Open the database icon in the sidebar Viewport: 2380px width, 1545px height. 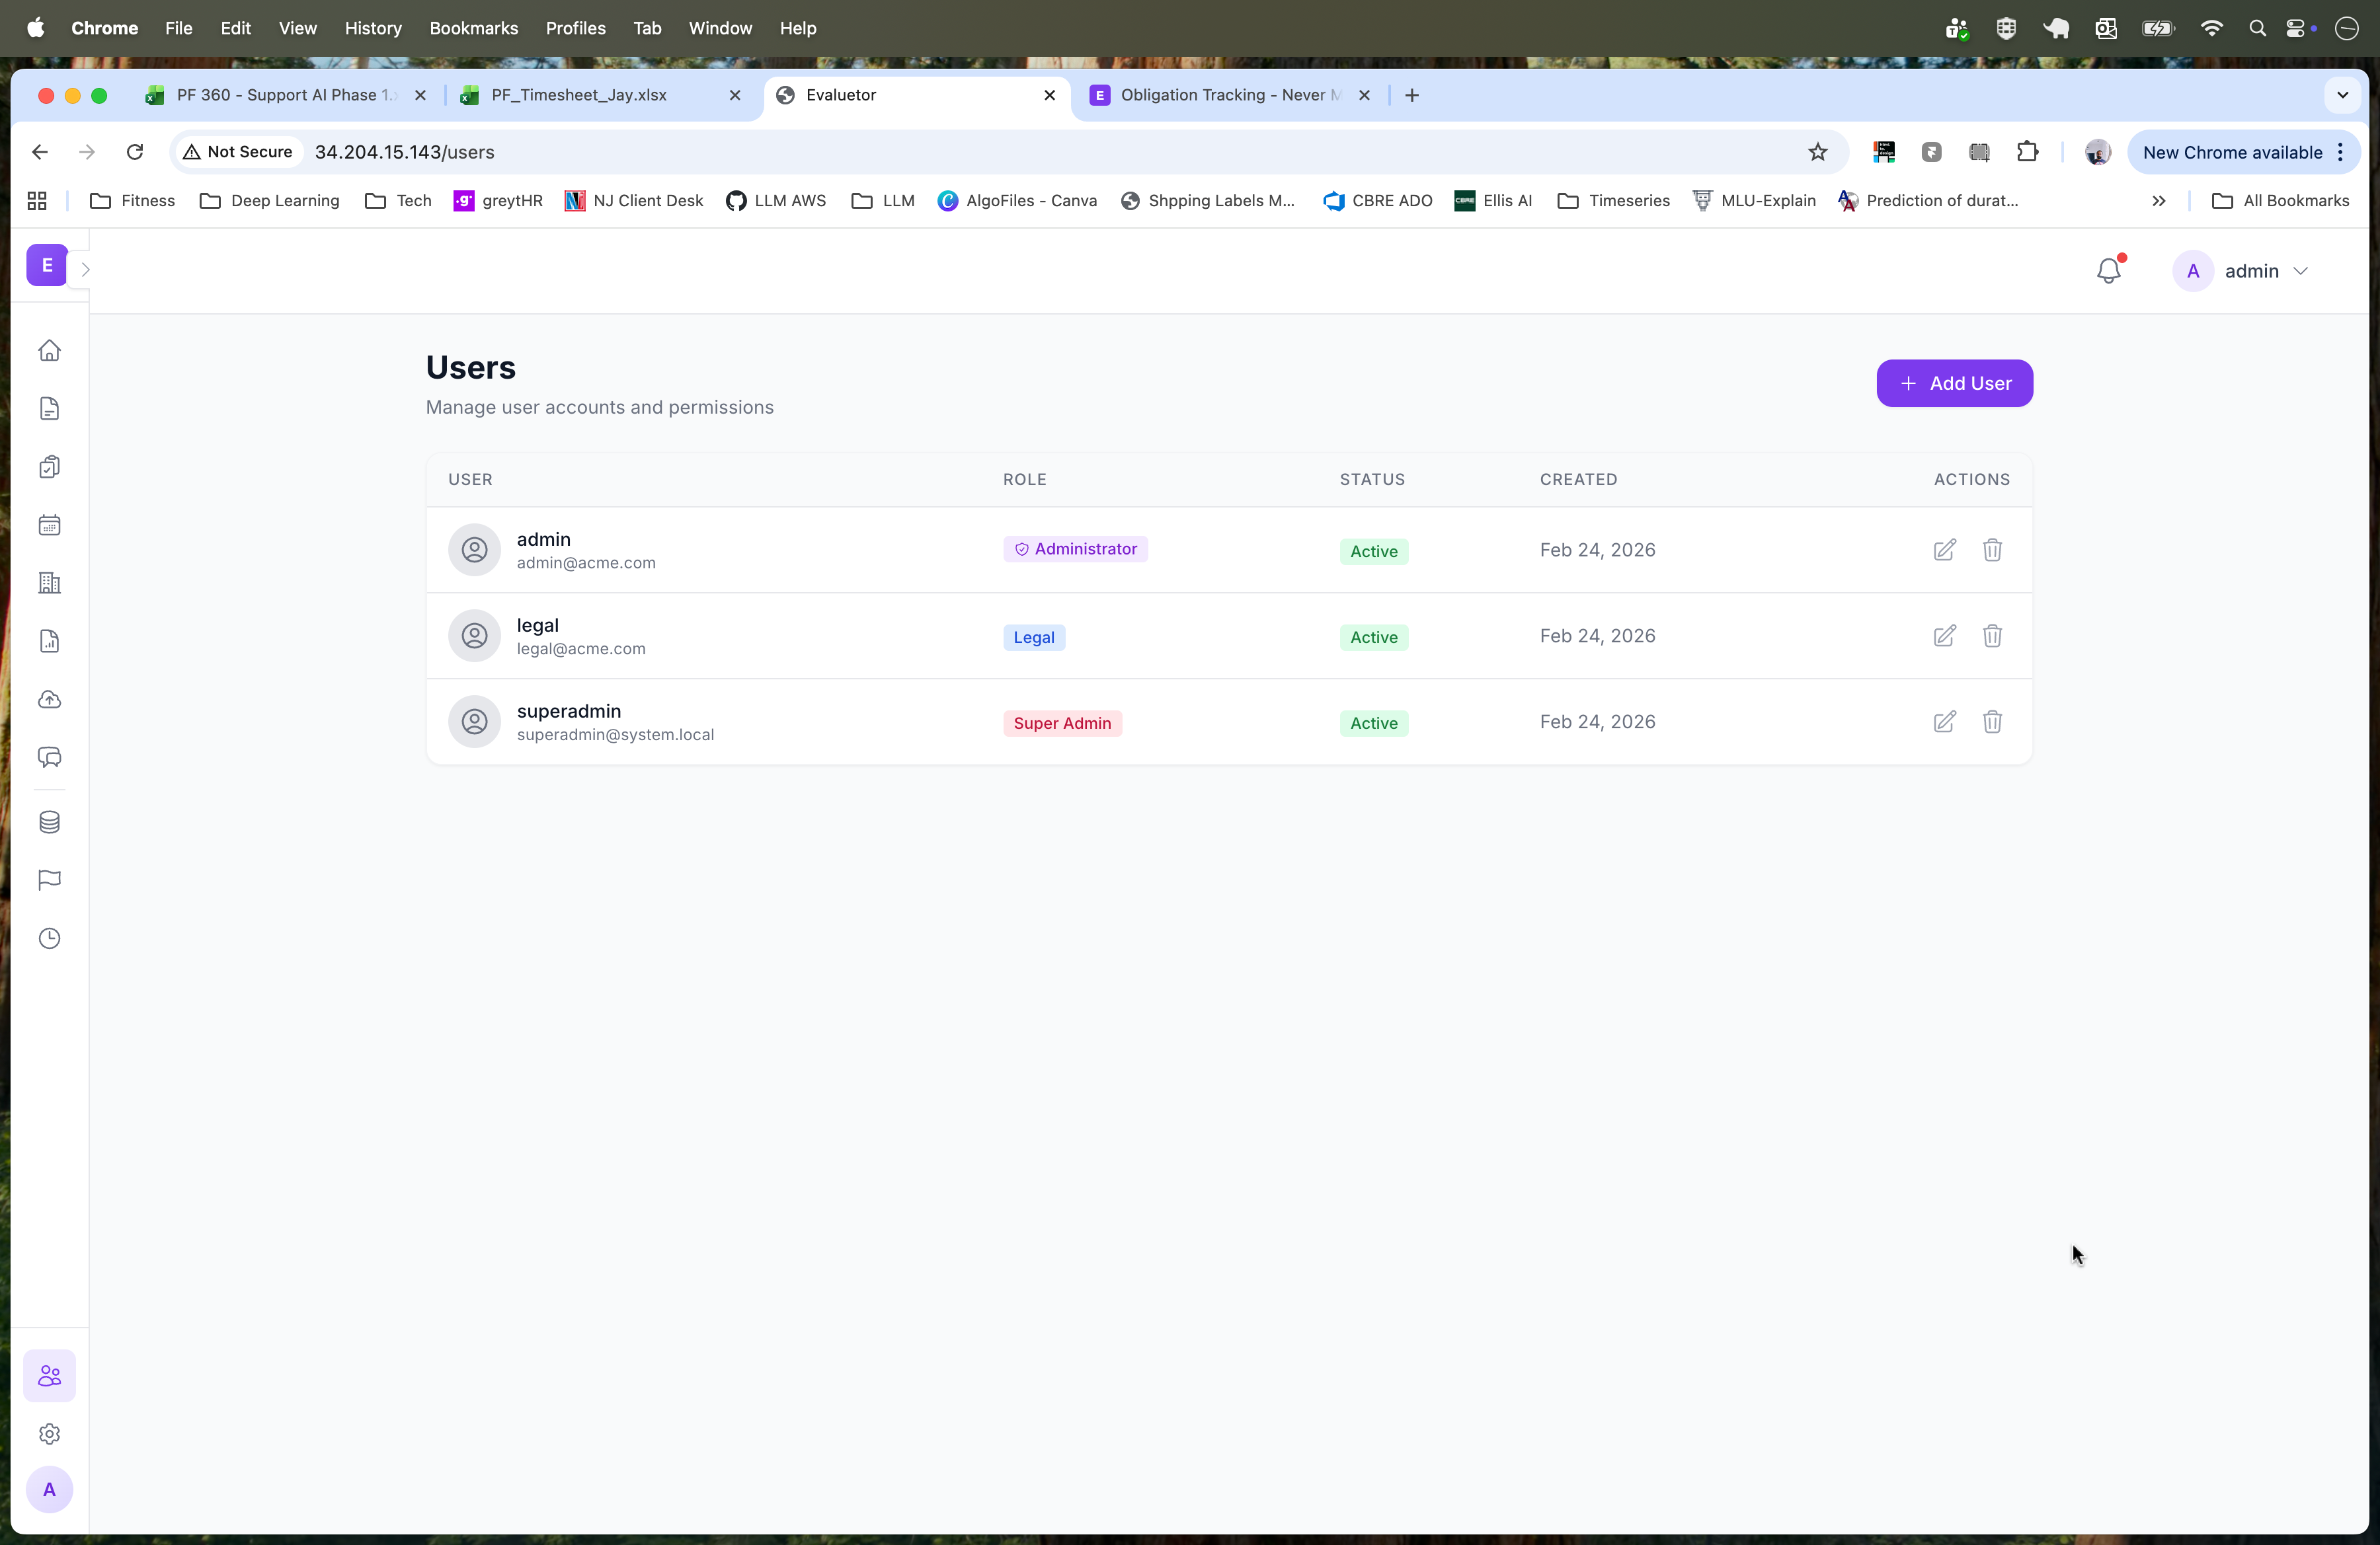(x=50, y=821)
